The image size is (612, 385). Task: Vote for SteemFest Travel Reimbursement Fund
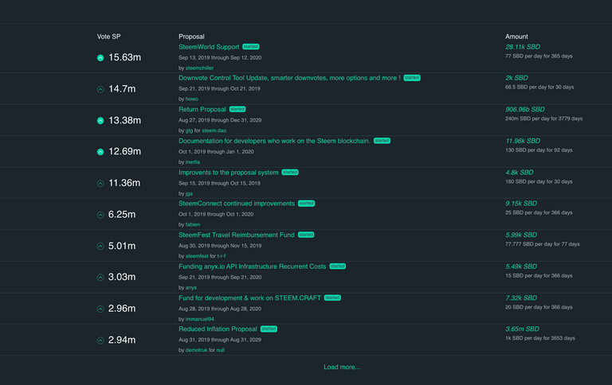(100, 246)
